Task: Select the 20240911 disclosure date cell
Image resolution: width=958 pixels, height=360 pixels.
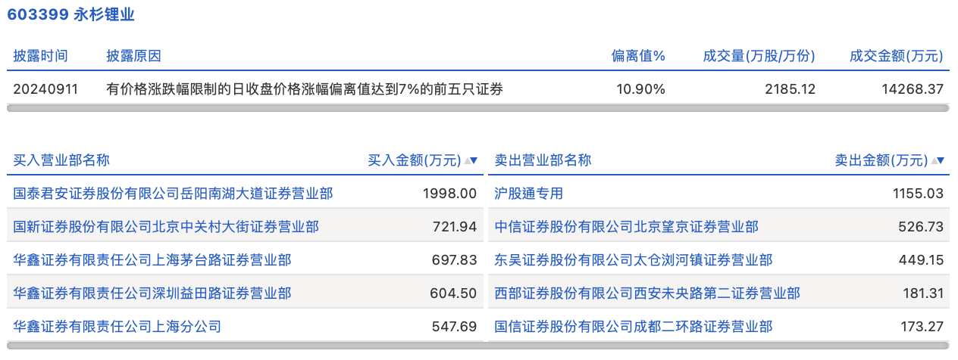Action: (x=45, y=89)
